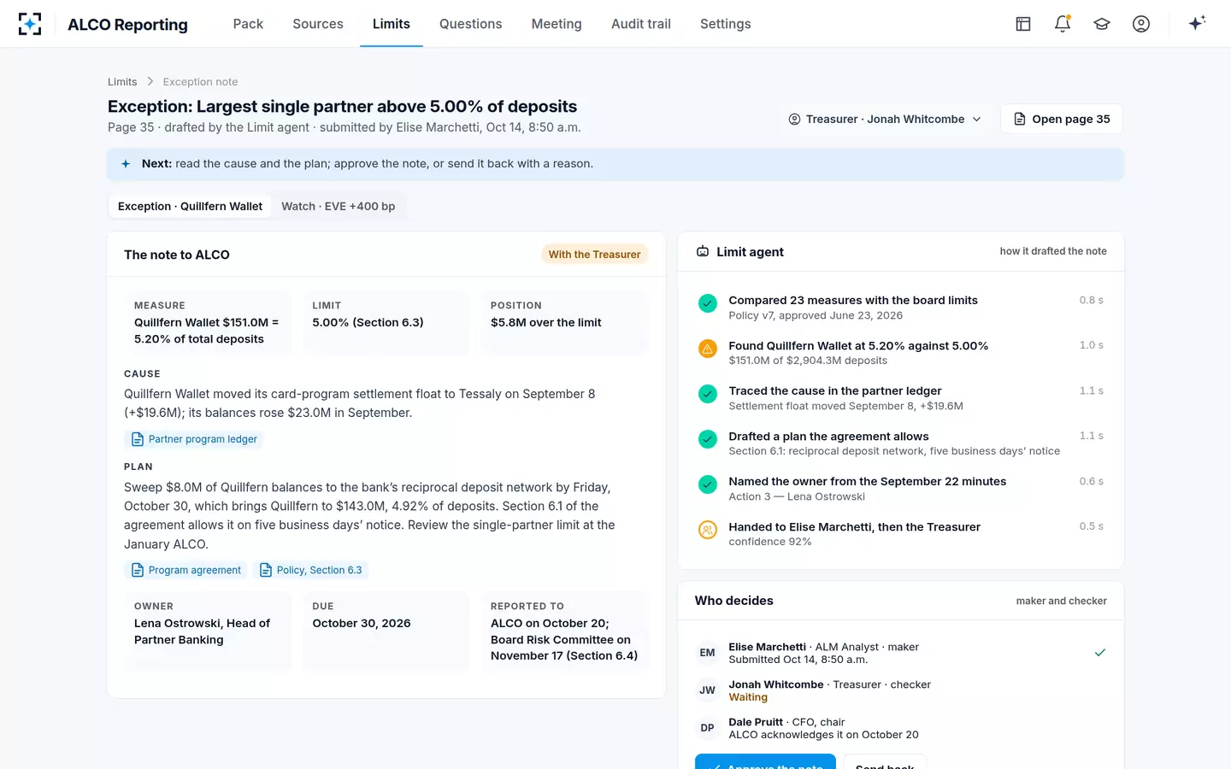Select the Watch · EVE +400 bp tab

click(x=339, y=206)
